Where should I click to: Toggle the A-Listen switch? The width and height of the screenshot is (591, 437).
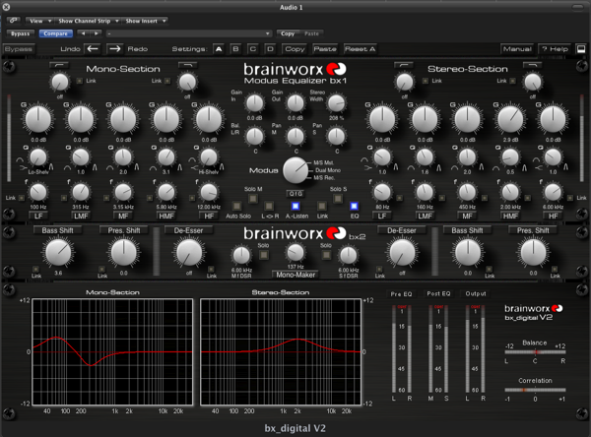(x=295, y=206)
